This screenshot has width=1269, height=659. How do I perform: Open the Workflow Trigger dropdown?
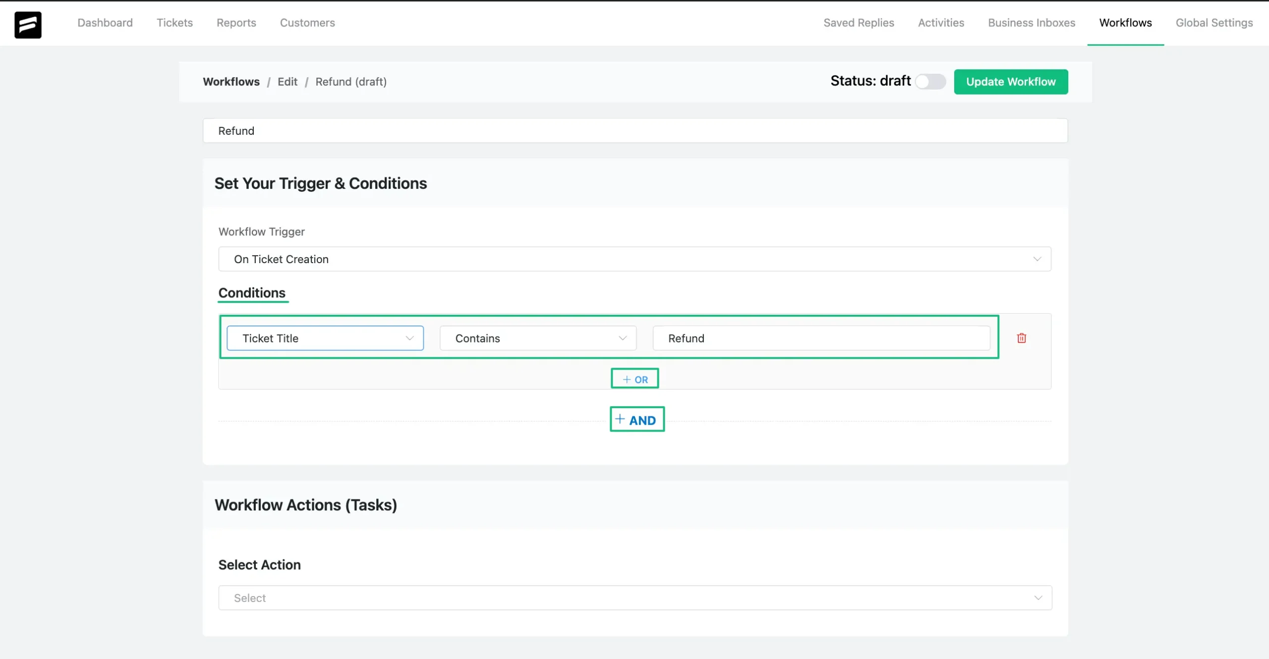click(634, 259)
